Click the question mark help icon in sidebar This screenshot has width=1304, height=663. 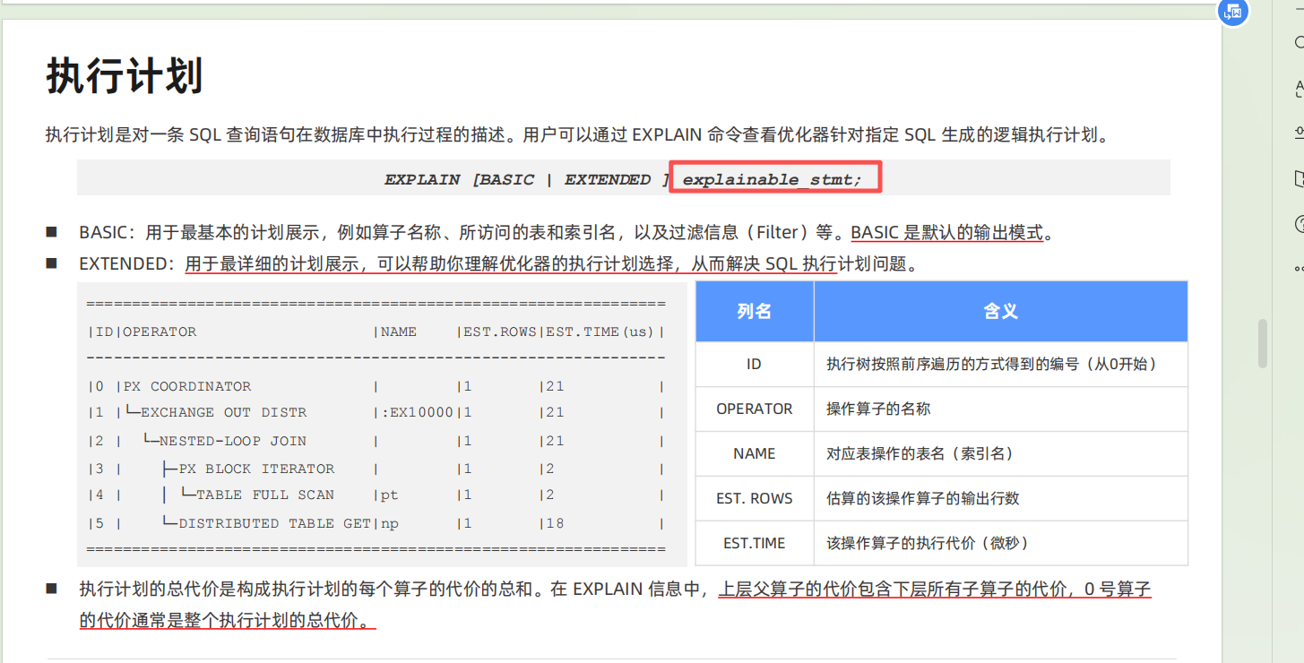click(x=1299, y=223)
